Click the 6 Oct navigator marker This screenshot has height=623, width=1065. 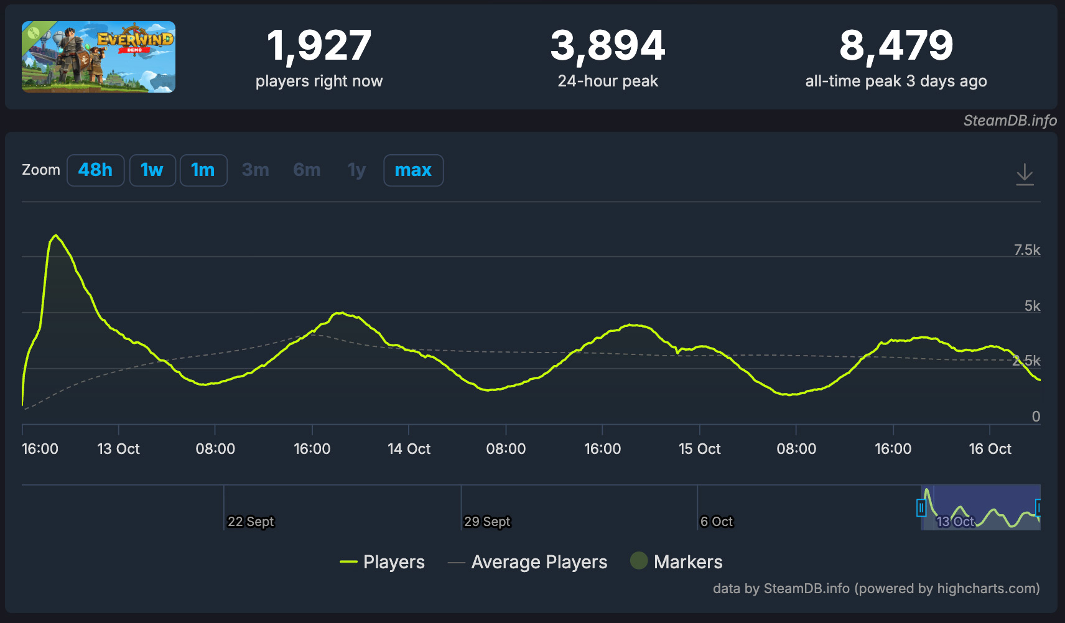coord(717,522)
